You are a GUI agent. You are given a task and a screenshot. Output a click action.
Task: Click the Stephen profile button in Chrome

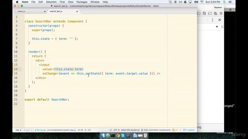218,7
